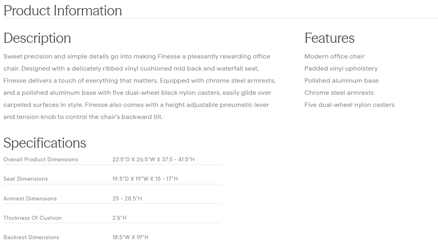The width and height of the screenshot is (438, 242).
Task: Select the seat dimensions value 19.5"D X 19"W
Action: [x=145, y=179]
